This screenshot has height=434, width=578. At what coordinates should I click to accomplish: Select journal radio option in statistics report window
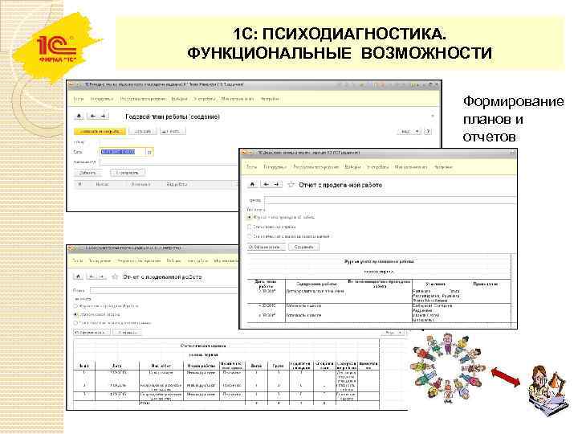75,306
